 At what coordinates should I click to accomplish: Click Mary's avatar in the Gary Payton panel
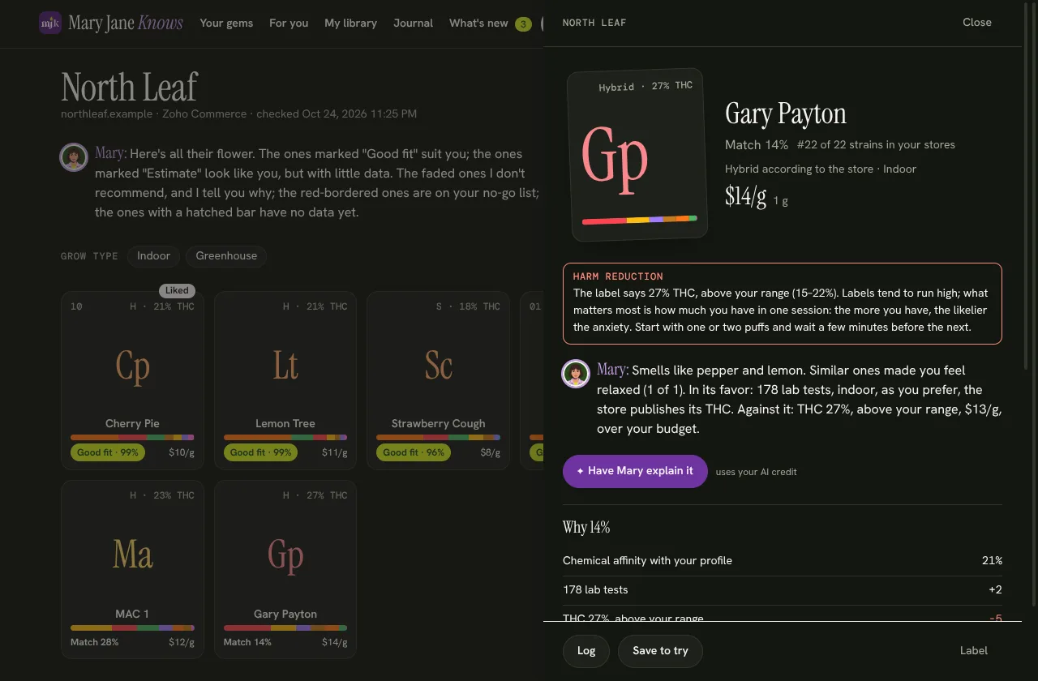coord(576,374)
